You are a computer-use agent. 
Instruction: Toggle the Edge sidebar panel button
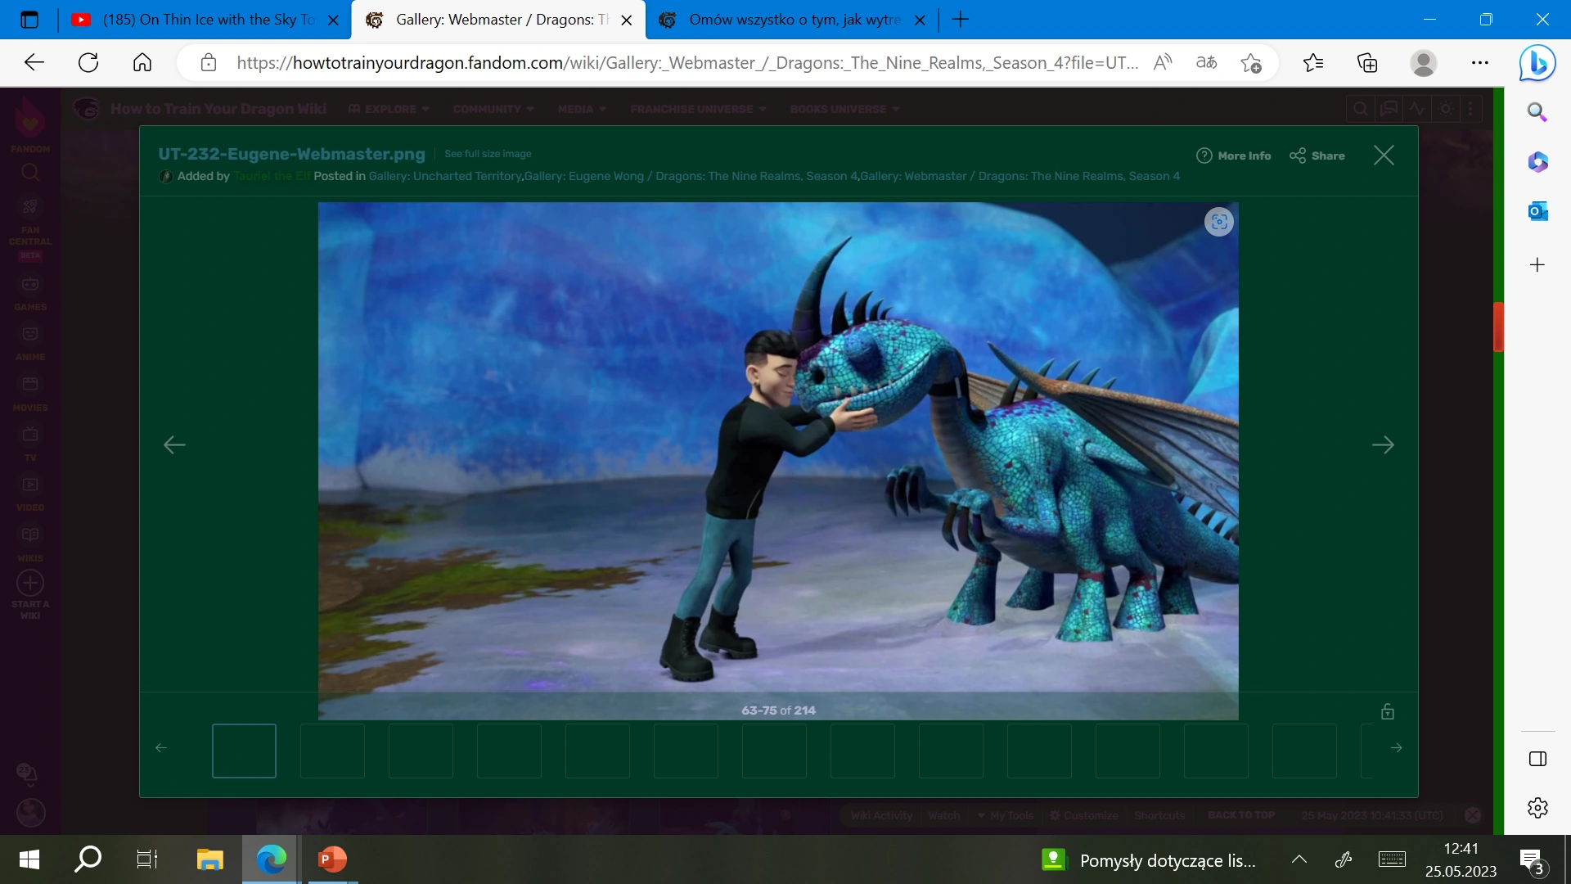point(1537,759)
